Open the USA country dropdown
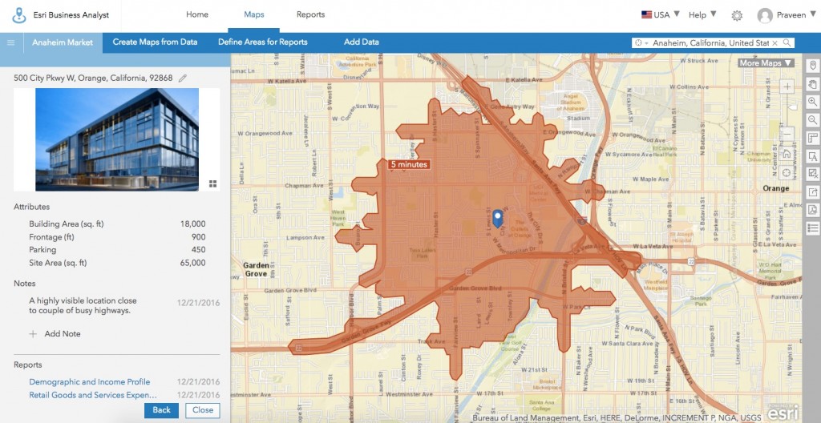The width and height of the screenshot is (821, 423). (661, 14)
